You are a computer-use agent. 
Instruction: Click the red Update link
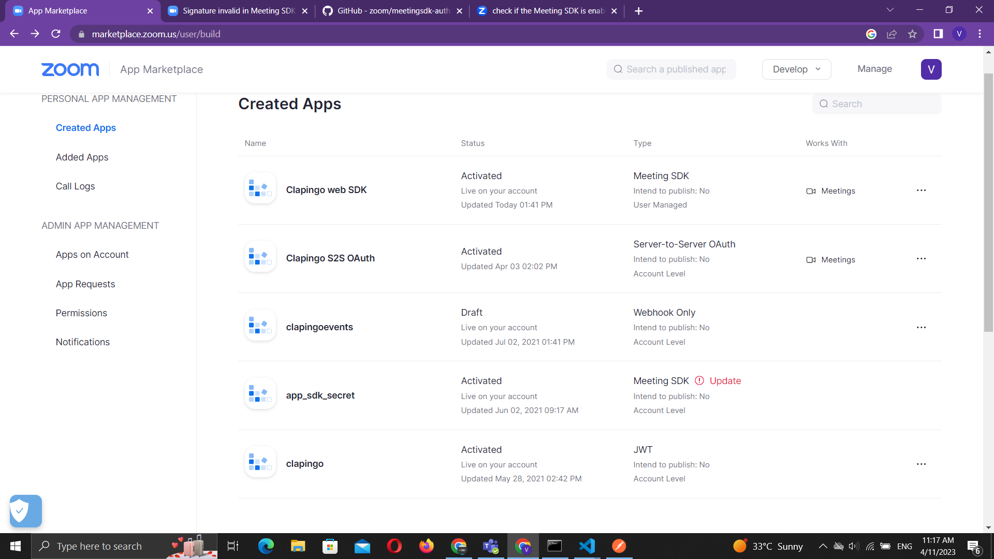725,381
